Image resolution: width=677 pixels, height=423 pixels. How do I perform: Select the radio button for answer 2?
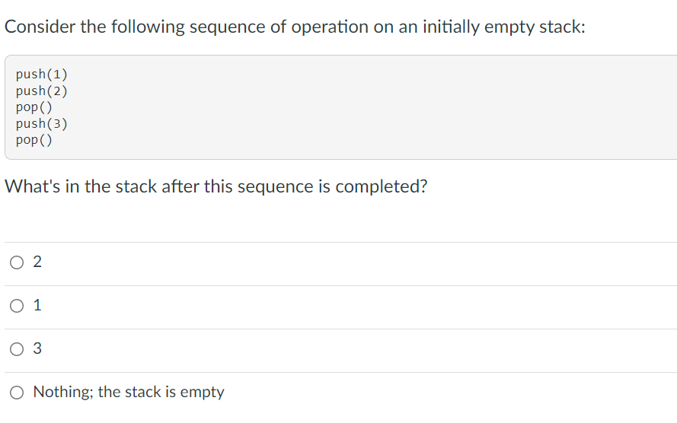pyautogui.click(x=17, y=262)
